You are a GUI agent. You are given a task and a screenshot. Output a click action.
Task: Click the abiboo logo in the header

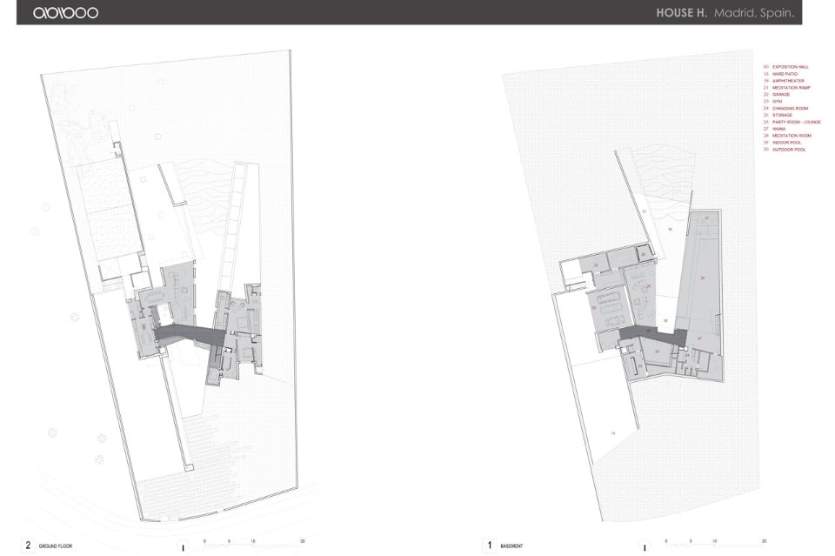pos(65,13)
